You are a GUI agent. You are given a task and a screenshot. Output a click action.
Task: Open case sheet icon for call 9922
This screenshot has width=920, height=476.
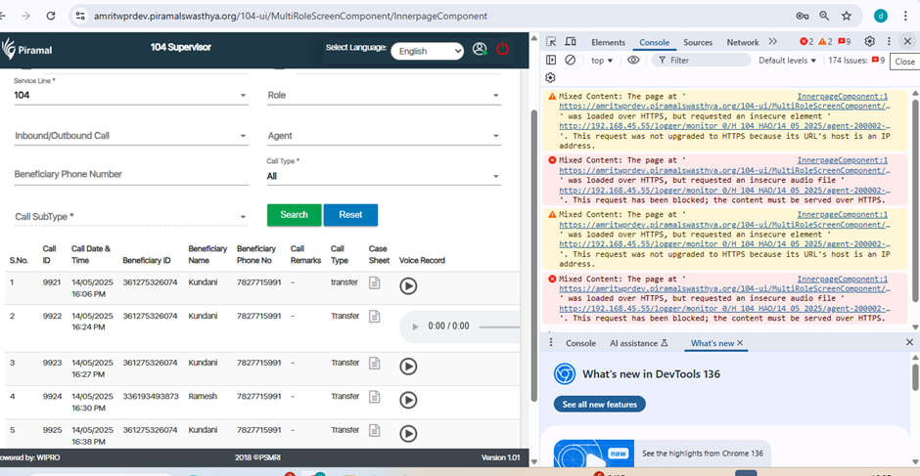coord(374,317)
